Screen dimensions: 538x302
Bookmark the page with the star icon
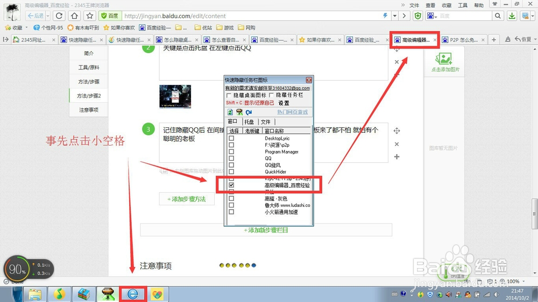(x=90, y=16)
